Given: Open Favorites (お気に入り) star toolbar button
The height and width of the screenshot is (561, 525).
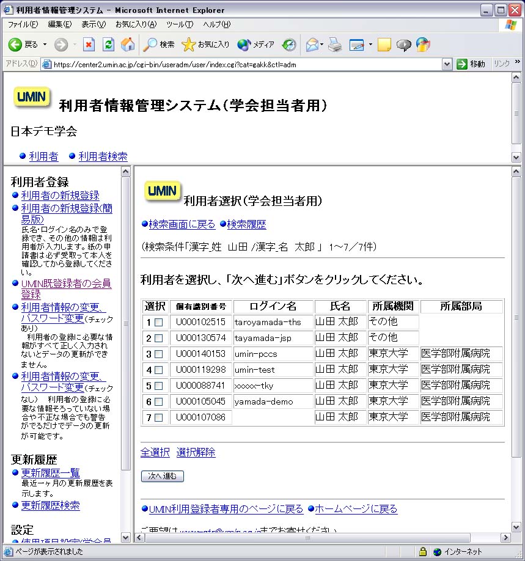Looking at the screenshot, I should 206,45.
